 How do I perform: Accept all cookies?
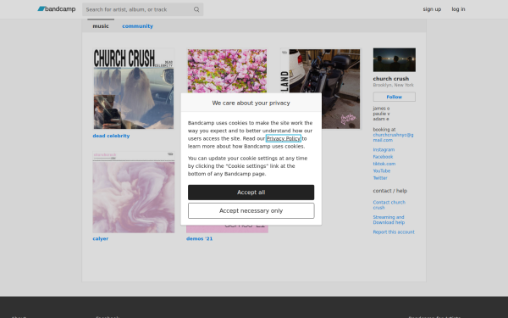click(251, 192)
